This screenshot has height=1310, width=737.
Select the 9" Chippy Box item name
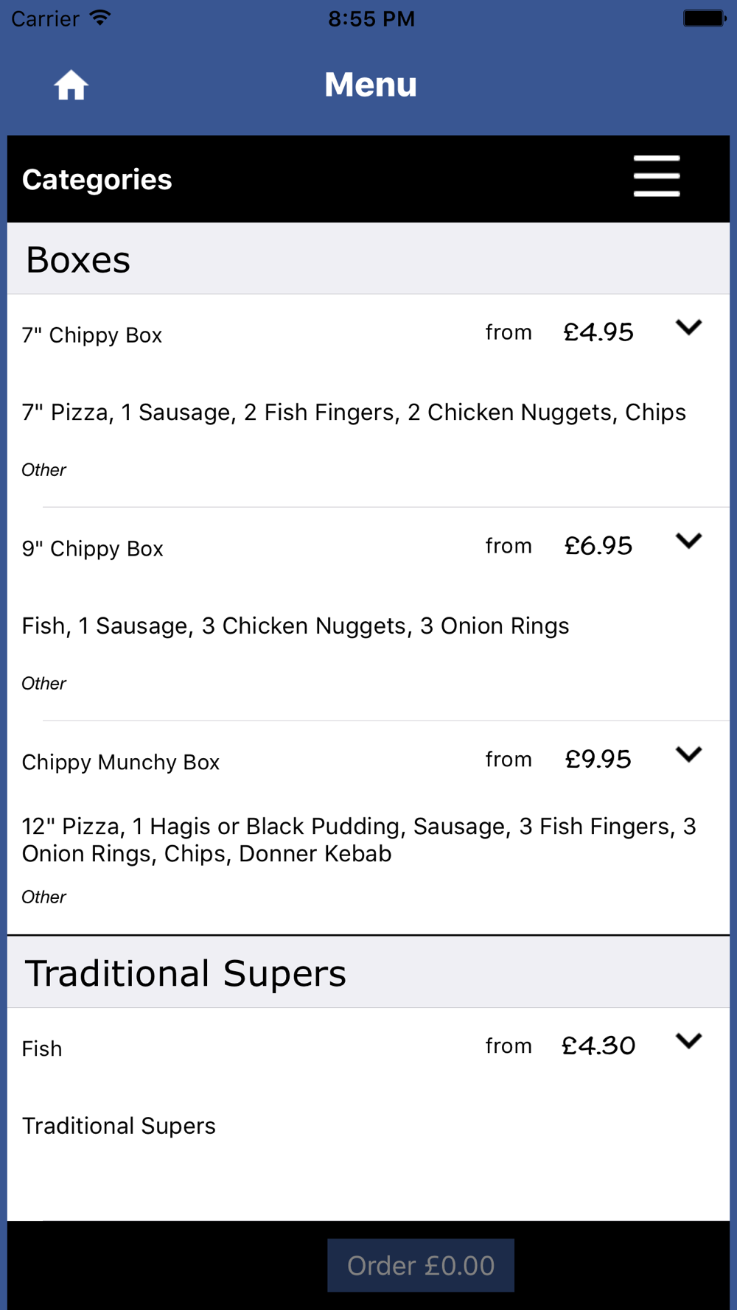(x=93, y=549)
